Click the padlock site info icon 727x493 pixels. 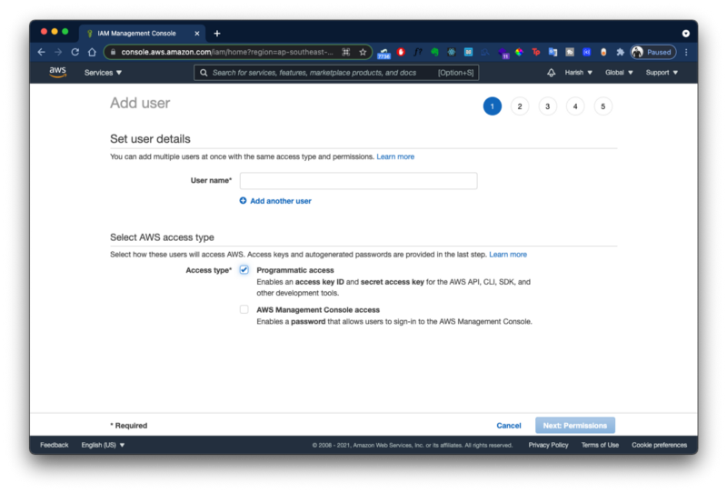(x=113, y=52)
